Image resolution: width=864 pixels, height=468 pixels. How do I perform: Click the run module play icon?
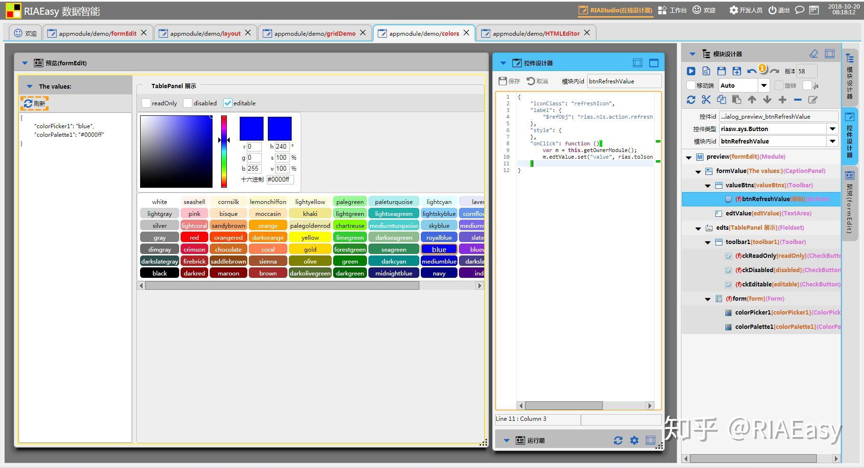(691, 71)
